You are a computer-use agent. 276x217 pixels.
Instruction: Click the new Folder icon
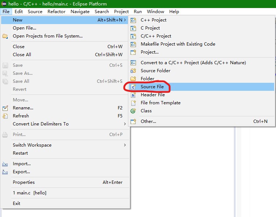pos(133,79)
